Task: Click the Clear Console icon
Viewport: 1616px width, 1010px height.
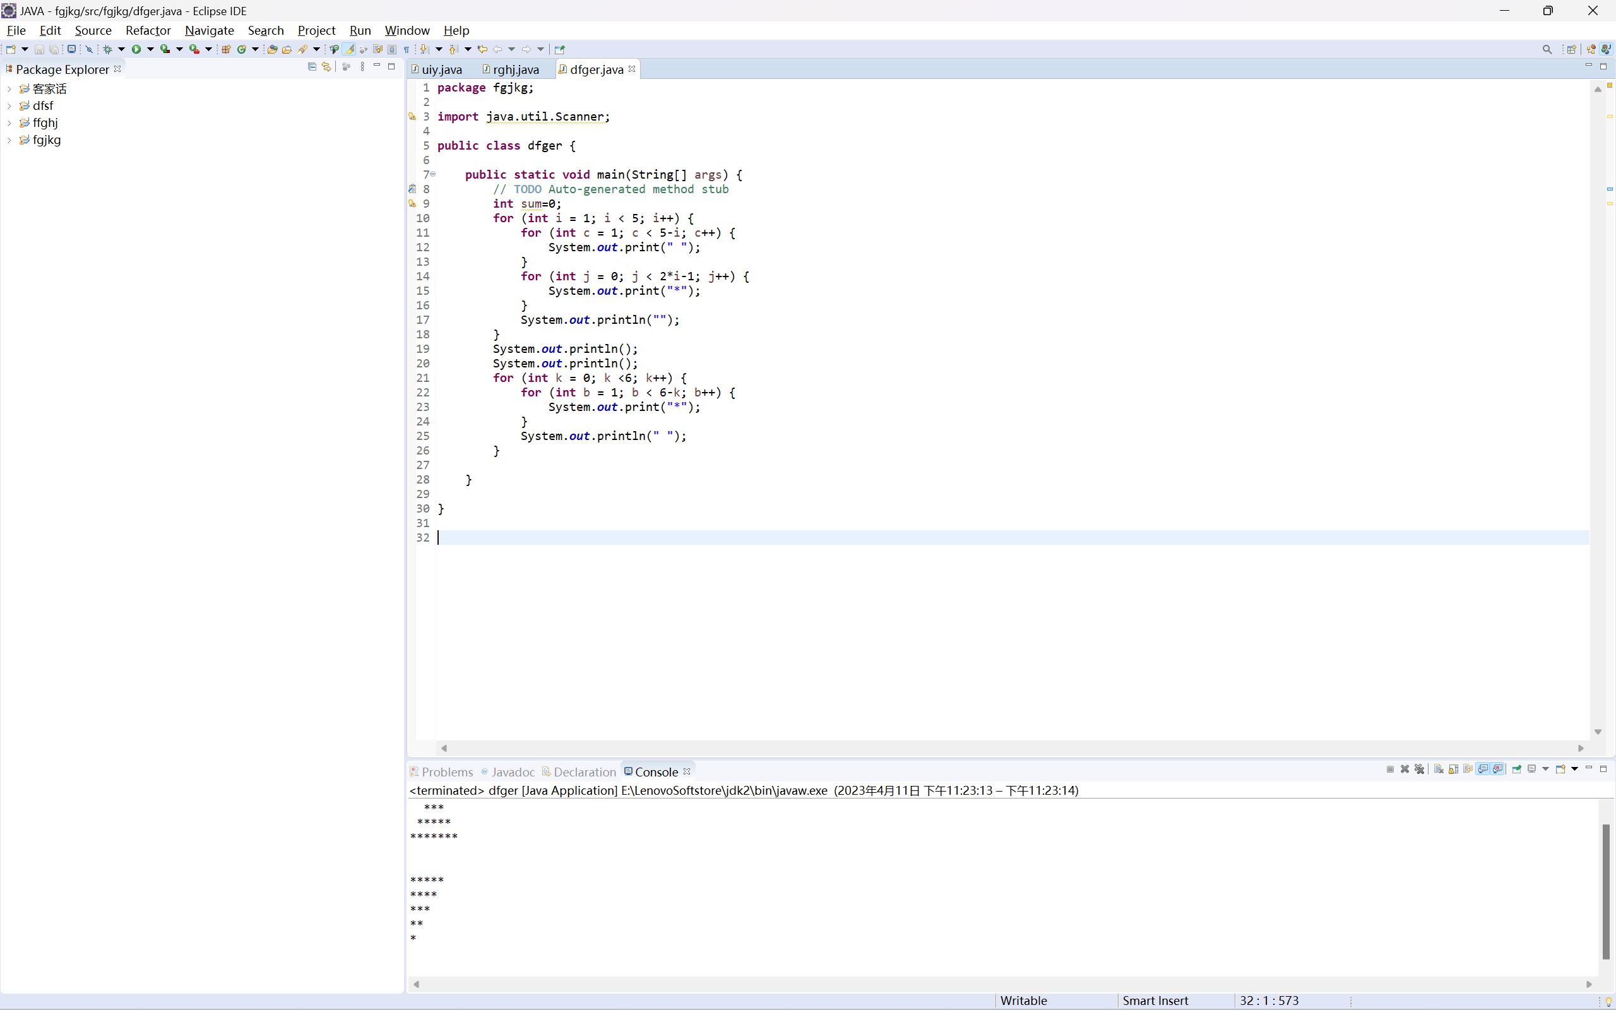Action: point(1439,769)
